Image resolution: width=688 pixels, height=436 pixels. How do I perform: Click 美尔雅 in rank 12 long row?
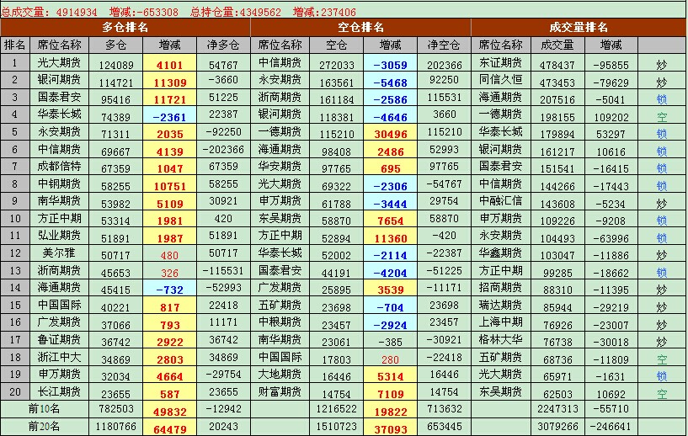click(59, 253)
